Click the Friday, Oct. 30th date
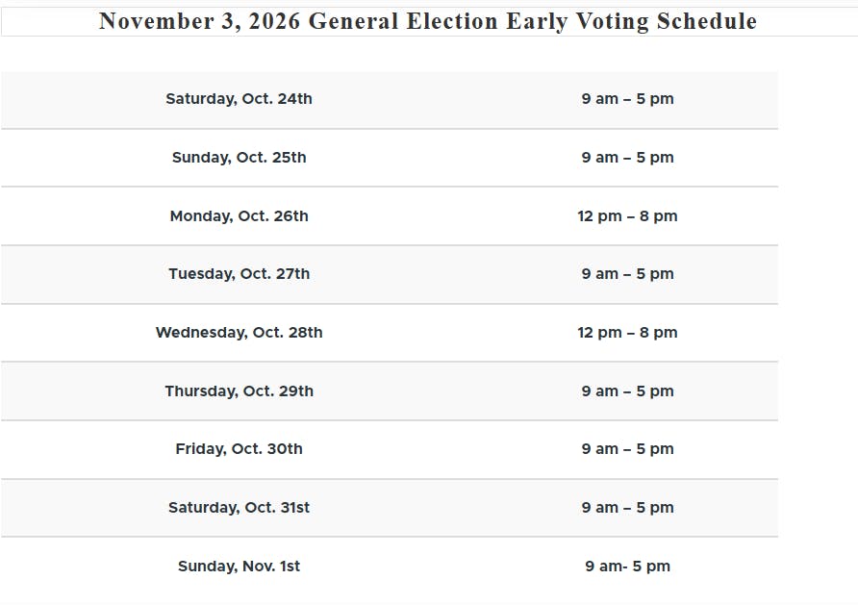The image size is (858, 605). 240,449
